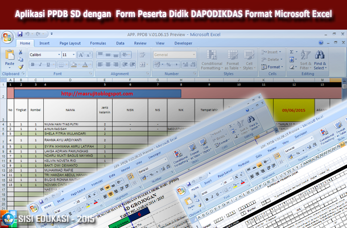The width and height of the screenshot is (347, 228).
Task: Toggle Underline in the upright window's Font group
Action: tap(48, 64)
